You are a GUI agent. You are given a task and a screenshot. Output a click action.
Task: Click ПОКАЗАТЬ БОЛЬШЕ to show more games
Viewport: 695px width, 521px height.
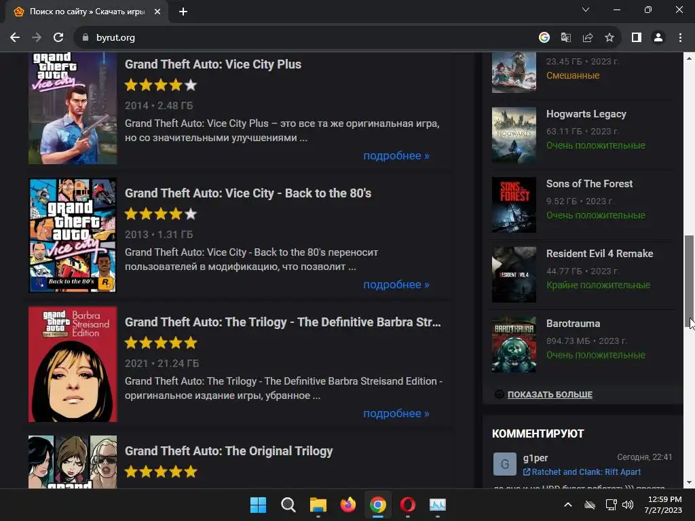[550, 394]
